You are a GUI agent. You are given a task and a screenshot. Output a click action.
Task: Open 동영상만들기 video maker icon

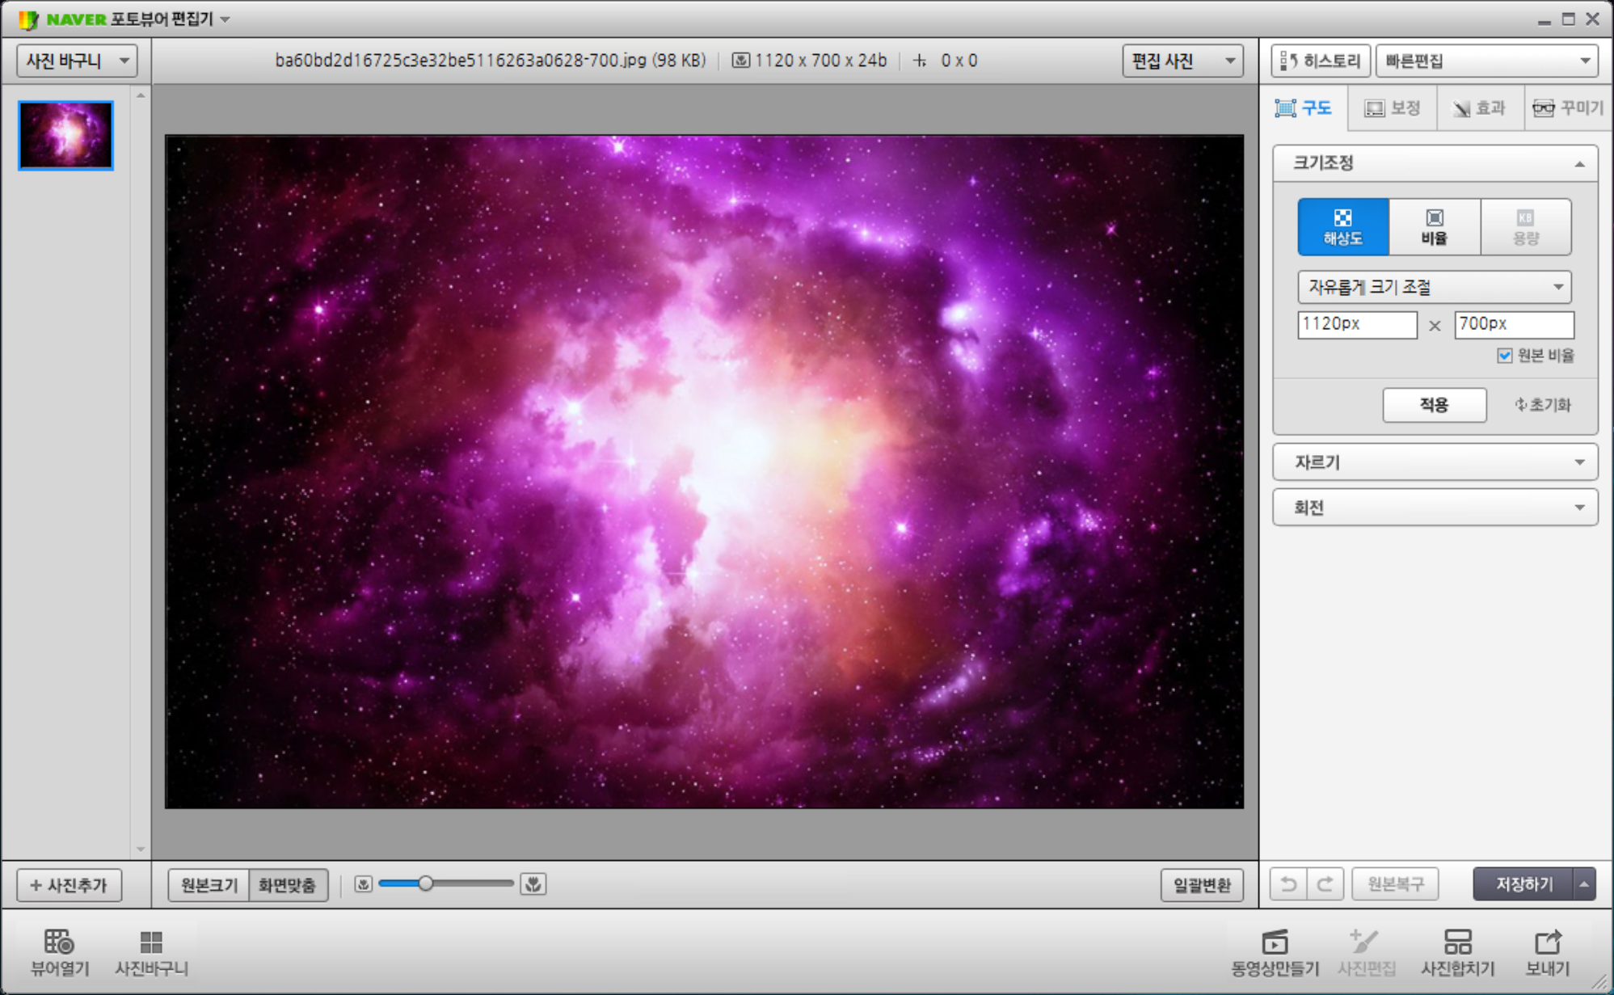(1275, 942)
